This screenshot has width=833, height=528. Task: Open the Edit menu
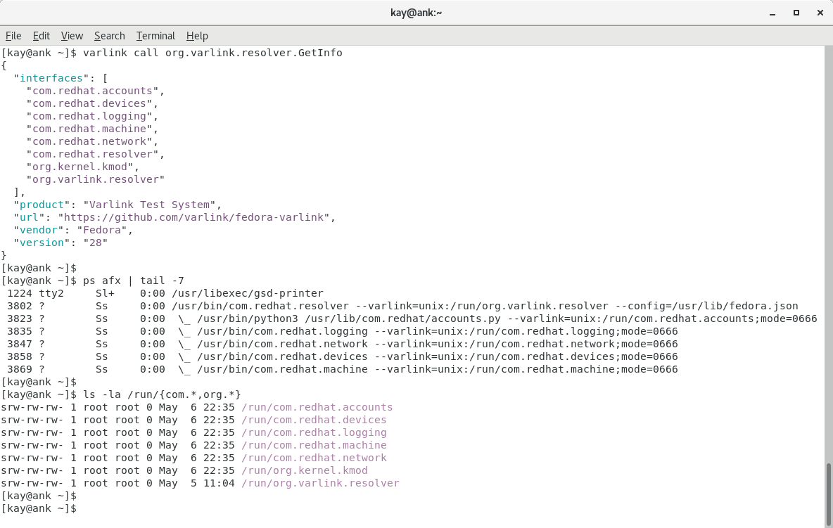(41, 36)
